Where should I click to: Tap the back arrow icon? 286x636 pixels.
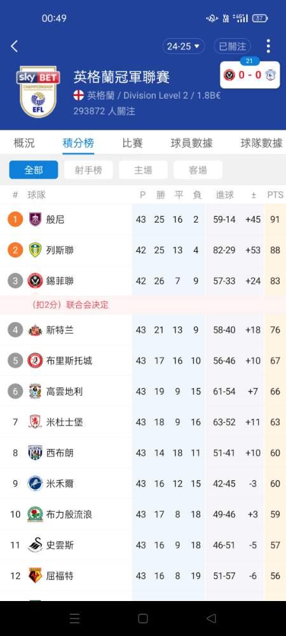[x=14, y=46]
